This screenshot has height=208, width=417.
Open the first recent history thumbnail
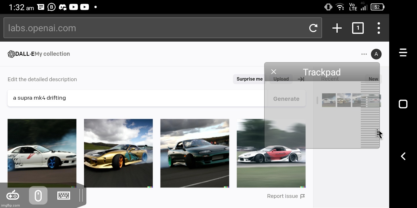329,100
